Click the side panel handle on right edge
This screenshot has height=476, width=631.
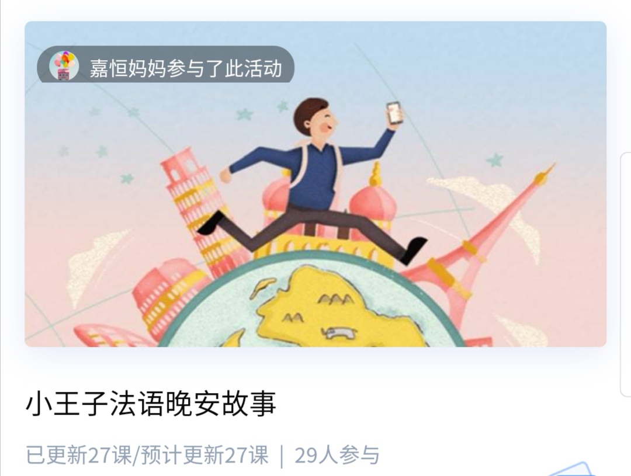click(x=626, y=275)
